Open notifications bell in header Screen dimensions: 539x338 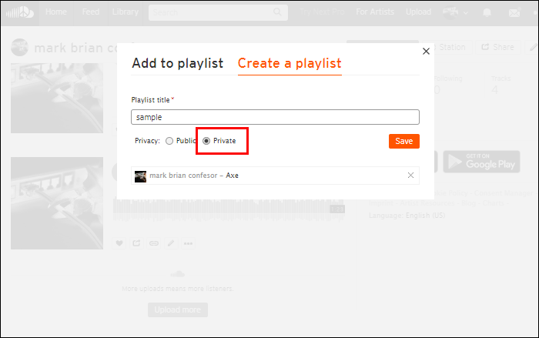487,13
